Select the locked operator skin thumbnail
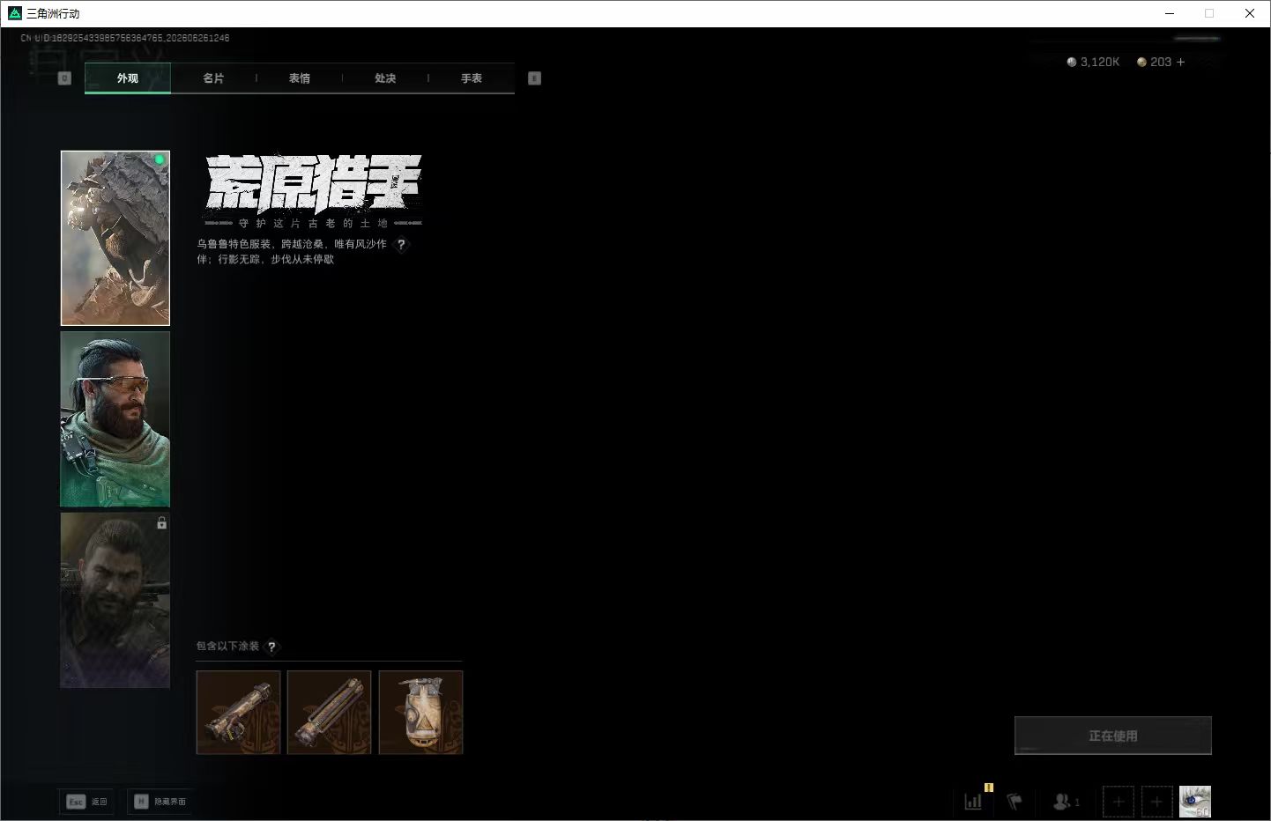1271x821 pixels. (115, 600)
